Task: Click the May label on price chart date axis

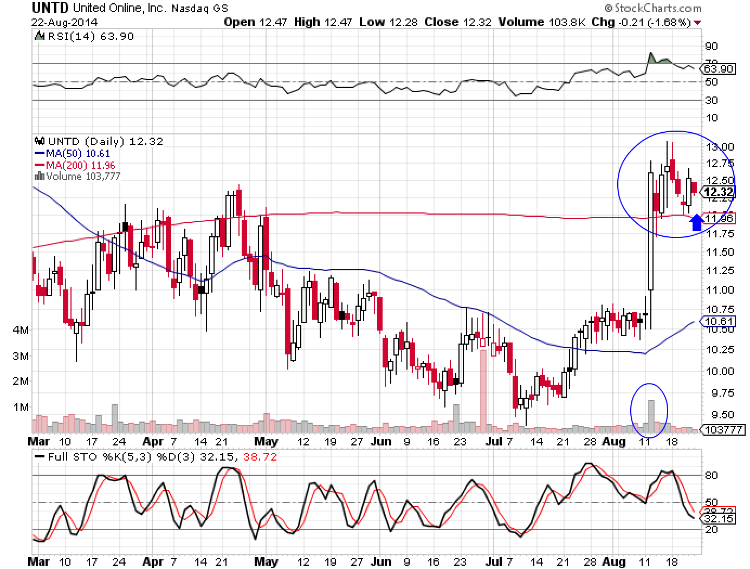Action: (266, 441)
